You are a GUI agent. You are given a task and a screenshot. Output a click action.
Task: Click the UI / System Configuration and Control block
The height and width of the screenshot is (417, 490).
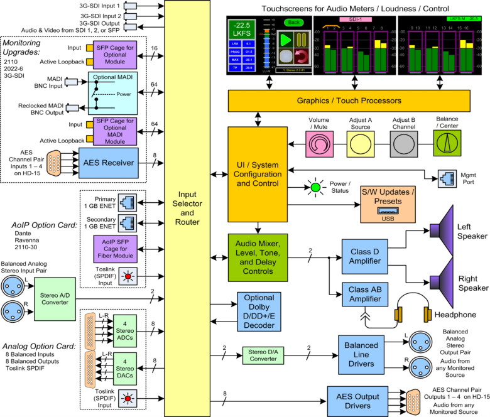pyautogui.click(x=258, y=175)
